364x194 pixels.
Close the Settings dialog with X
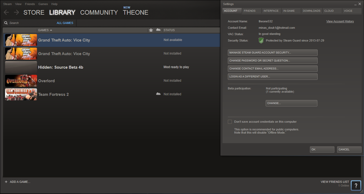pos(359,4)
